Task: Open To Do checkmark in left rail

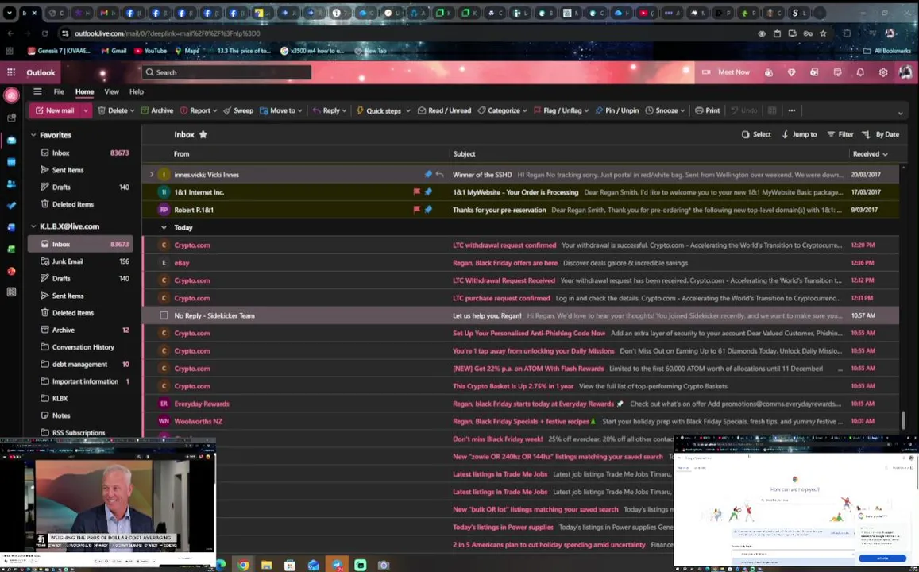Action: click(12, 205)
